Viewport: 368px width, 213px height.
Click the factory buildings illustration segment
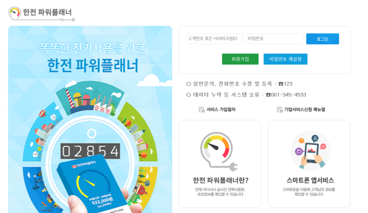coord(90,98)
